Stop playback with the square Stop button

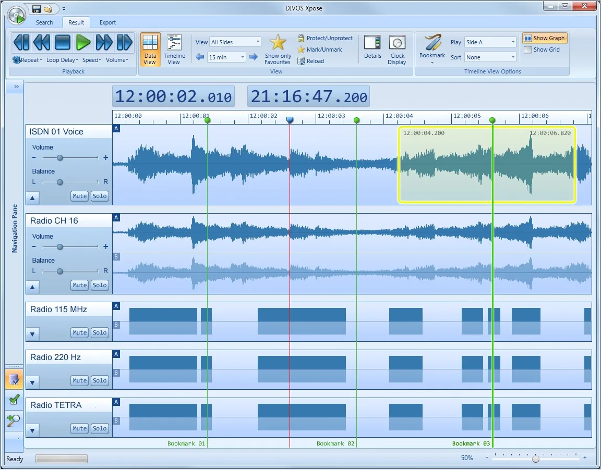(x=63, y=42)
